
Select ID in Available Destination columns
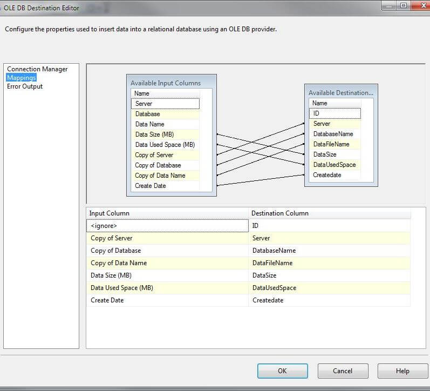(335, 113)
